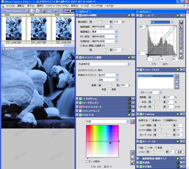189x169 pixels.
Task: Click the red reset icon in LCH editor
Action: (x=133, y=122)
